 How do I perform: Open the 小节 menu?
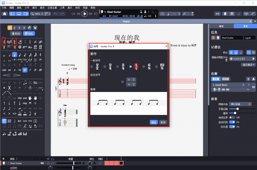coord(27,8)
